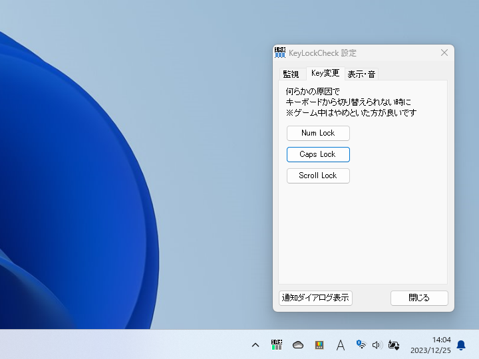This screenshot has height=359, width=479.
Task: Open the clock showing 14:04
Action: pos(430,345)
